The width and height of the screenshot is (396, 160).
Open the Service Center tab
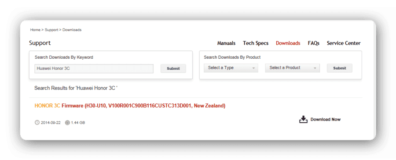(344, 43)
